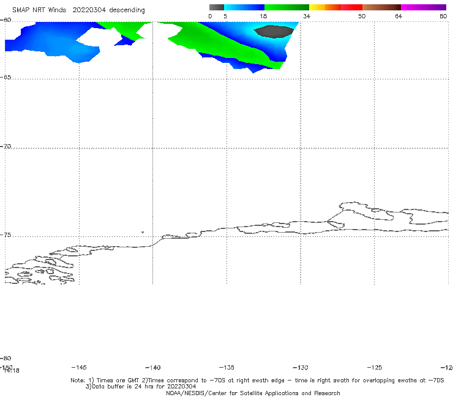
Task: Click the 'Note: 1) Times are GMT' footnote line
Action: [257, 381]
